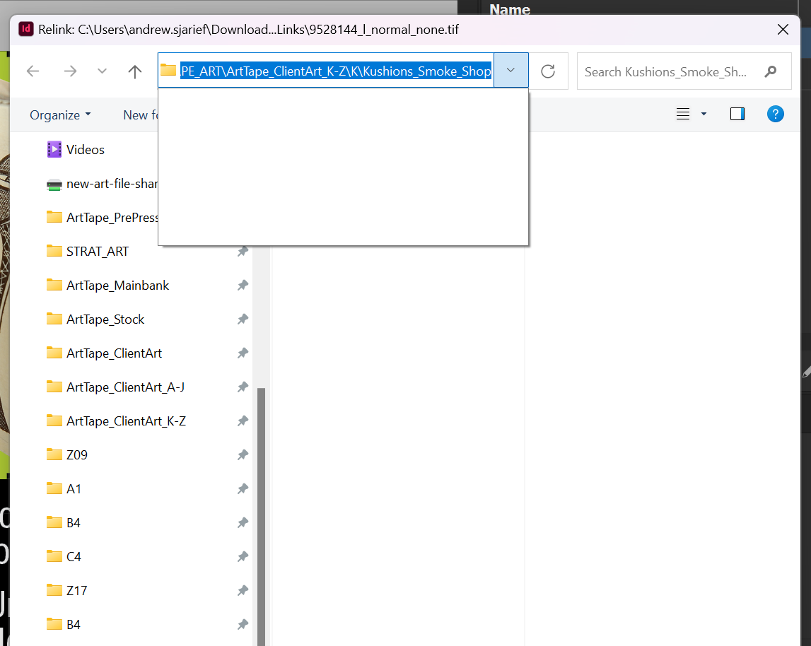This screenshot has width=811, height=646.
Task: Unpin the STRAT_ART folder
Action: pos(243,251)
